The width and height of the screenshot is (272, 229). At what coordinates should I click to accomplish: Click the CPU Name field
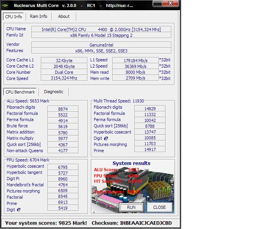coord(101,29)
